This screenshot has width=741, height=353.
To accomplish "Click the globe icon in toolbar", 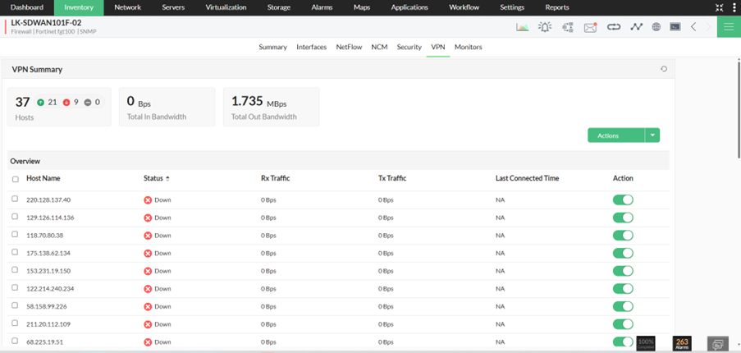I will pos(656,27).
